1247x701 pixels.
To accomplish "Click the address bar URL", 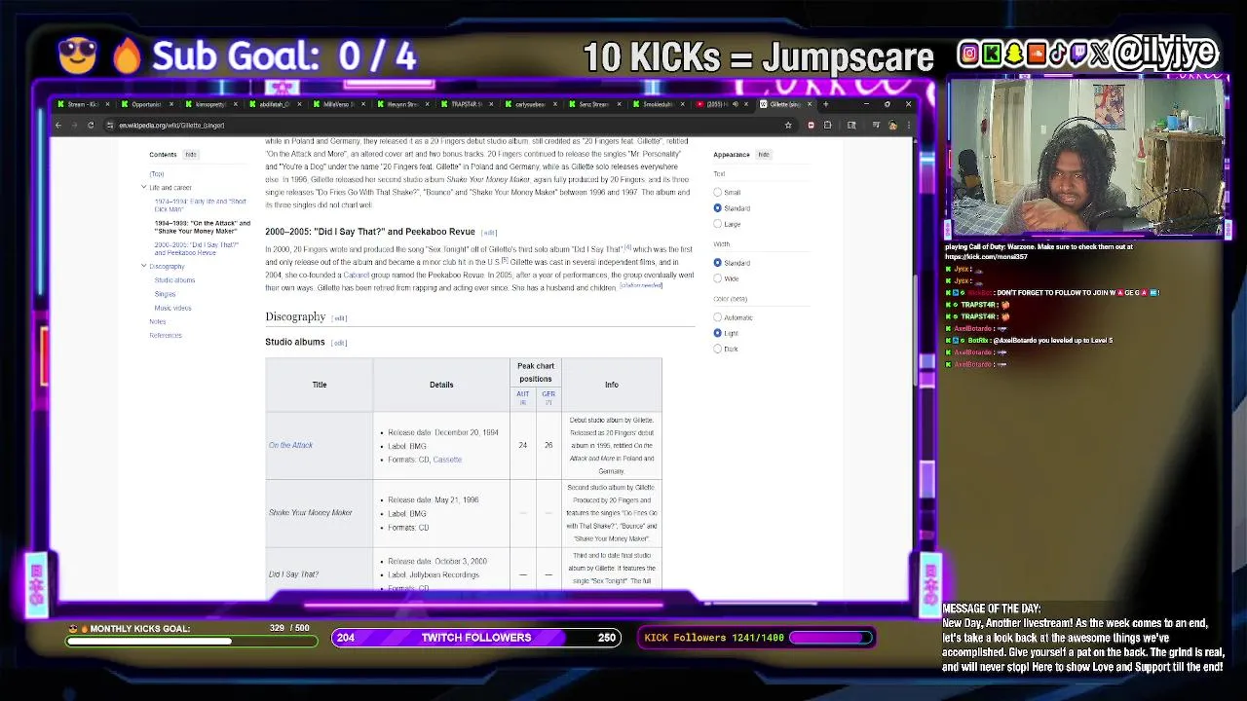I will pos(171,125).
